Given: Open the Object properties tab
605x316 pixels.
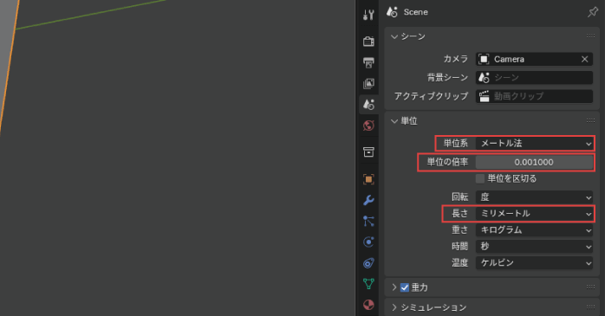Looking at the screenshot, I should pos(368,179).
